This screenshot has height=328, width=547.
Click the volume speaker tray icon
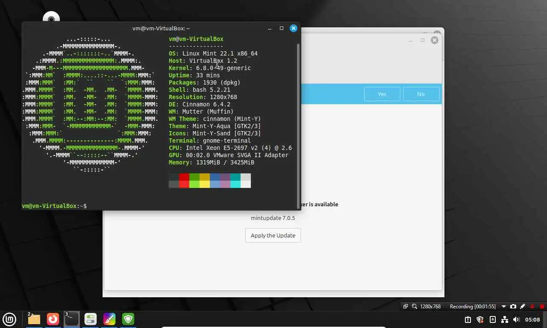pyautogui.click(x=516, y=319)
